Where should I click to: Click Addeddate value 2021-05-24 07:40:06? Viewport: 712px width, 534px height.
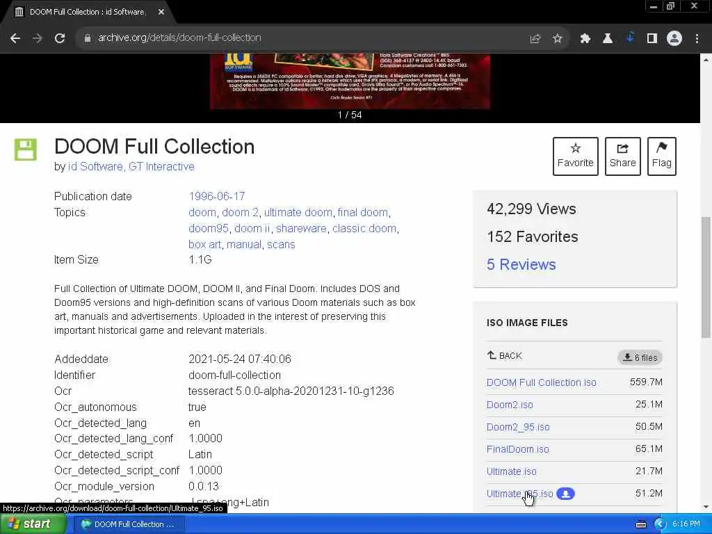pos(240,359)
